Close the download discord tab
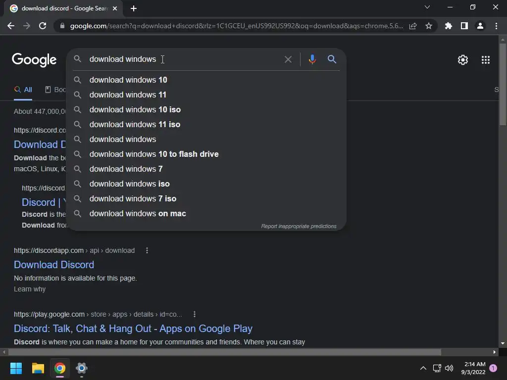Image resolution: width=507 pixels, height=380 pixels. pyautogui.click(x=115, y=8)
